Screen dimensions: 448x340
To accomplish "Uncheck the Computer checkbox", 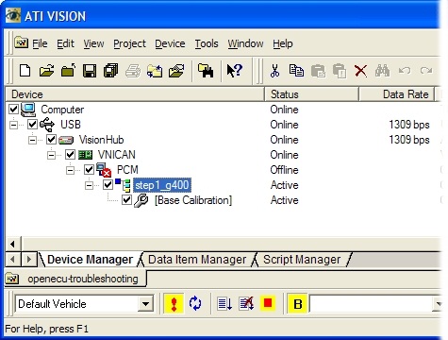I will click(13, 110).
